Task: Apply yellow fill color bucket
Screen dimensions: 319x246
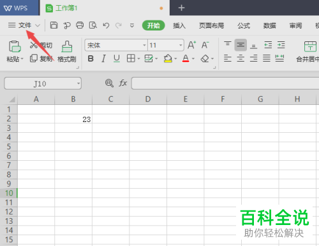Action: [168, 58]
